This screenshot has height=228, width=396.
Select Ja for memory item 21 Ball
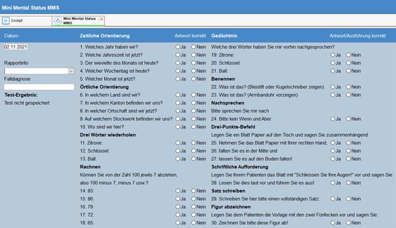tap(333, 71)
